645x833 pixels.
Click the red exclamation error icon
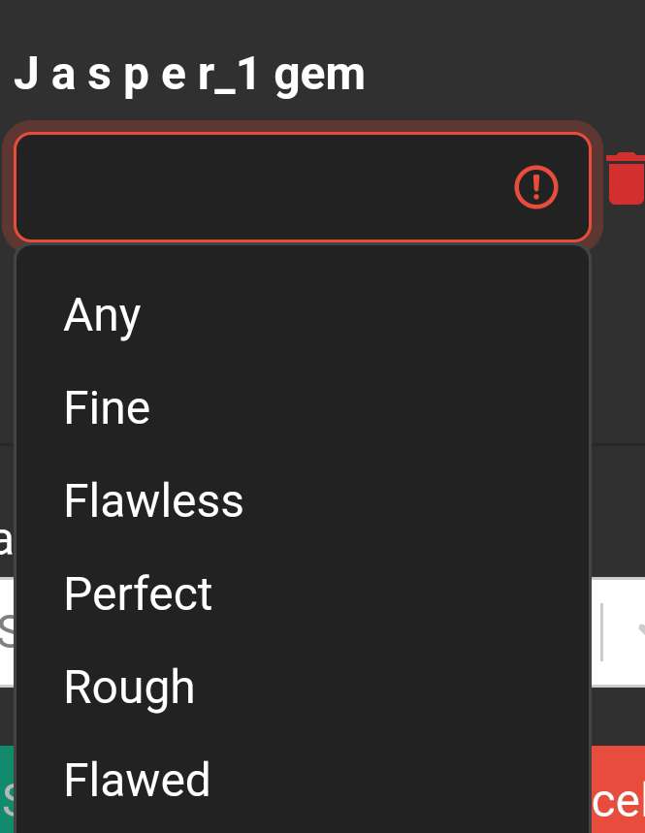coord(535,186)
